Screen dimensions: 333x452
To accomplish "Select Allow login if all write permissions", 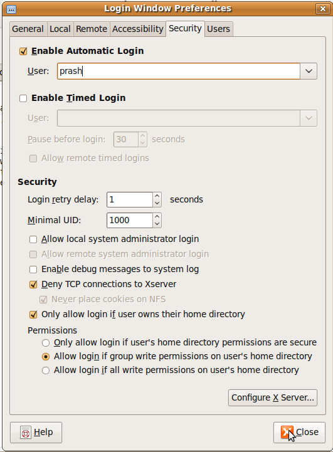I will 46,371.
